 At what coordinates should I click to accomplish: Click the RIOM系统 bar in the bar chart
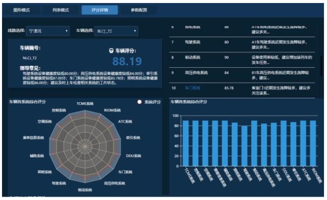point(313,144)
